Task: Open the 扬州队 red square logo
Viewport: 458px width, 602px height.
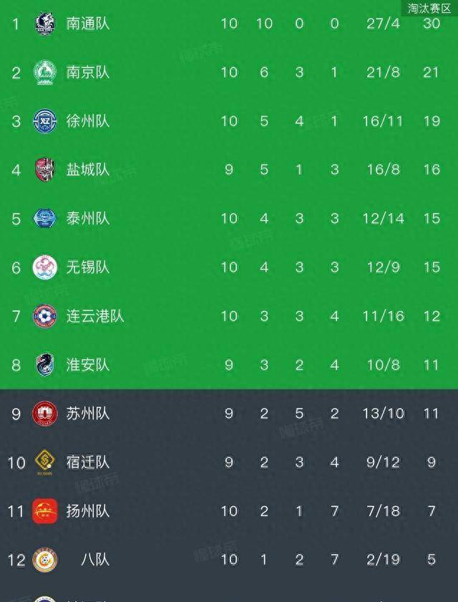Action: pos(45,511)
